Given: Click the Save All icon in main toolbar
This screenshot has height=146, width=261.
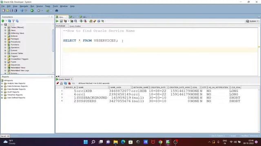Looking at the screenshot, I should click(x=15, y=11).
